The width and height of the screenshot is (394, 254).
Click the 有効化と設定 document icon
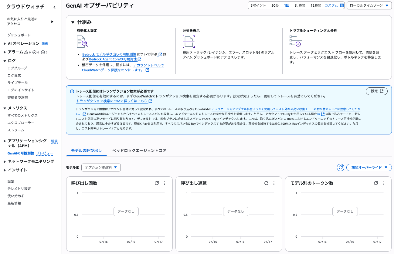tap(82, 42)
